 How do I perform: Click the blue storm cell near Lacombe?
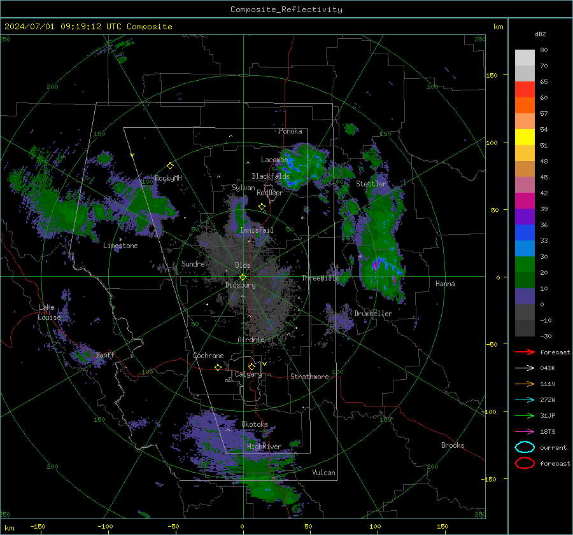coord(292,169)
